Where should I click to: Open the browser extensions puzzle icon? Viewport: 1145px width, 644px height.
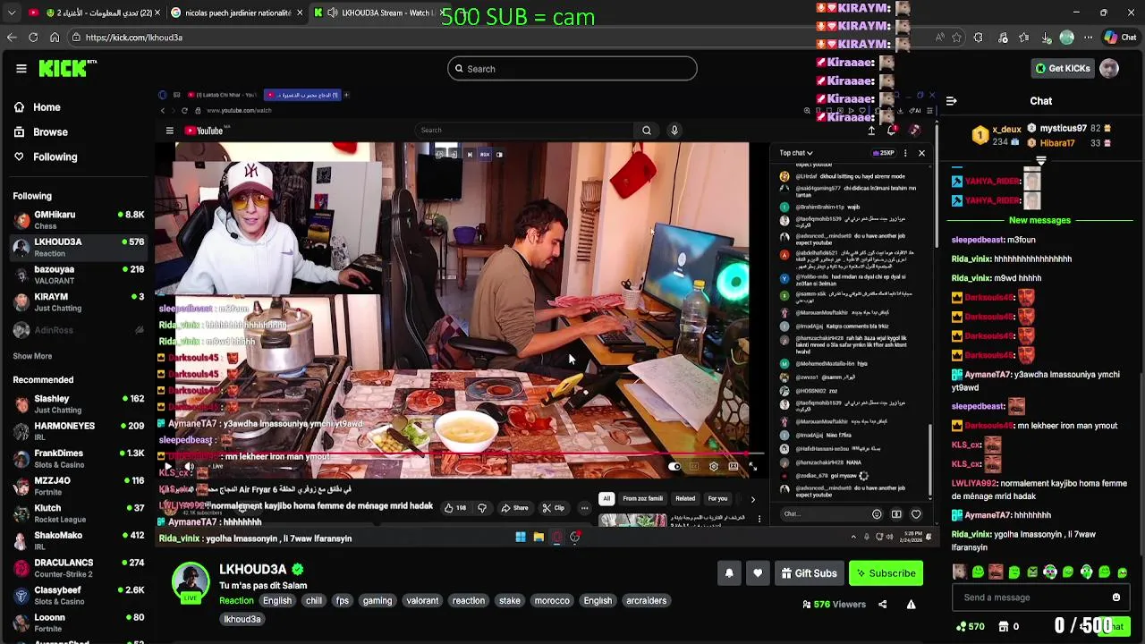978,38
